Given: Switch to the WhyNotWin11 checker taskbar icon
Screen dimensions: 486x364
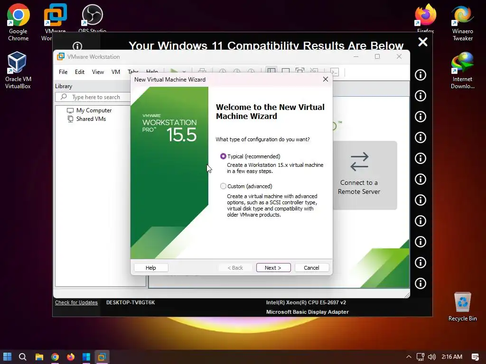Looking at the screenshot, I should pyautogui.click(x=86, y=357).
